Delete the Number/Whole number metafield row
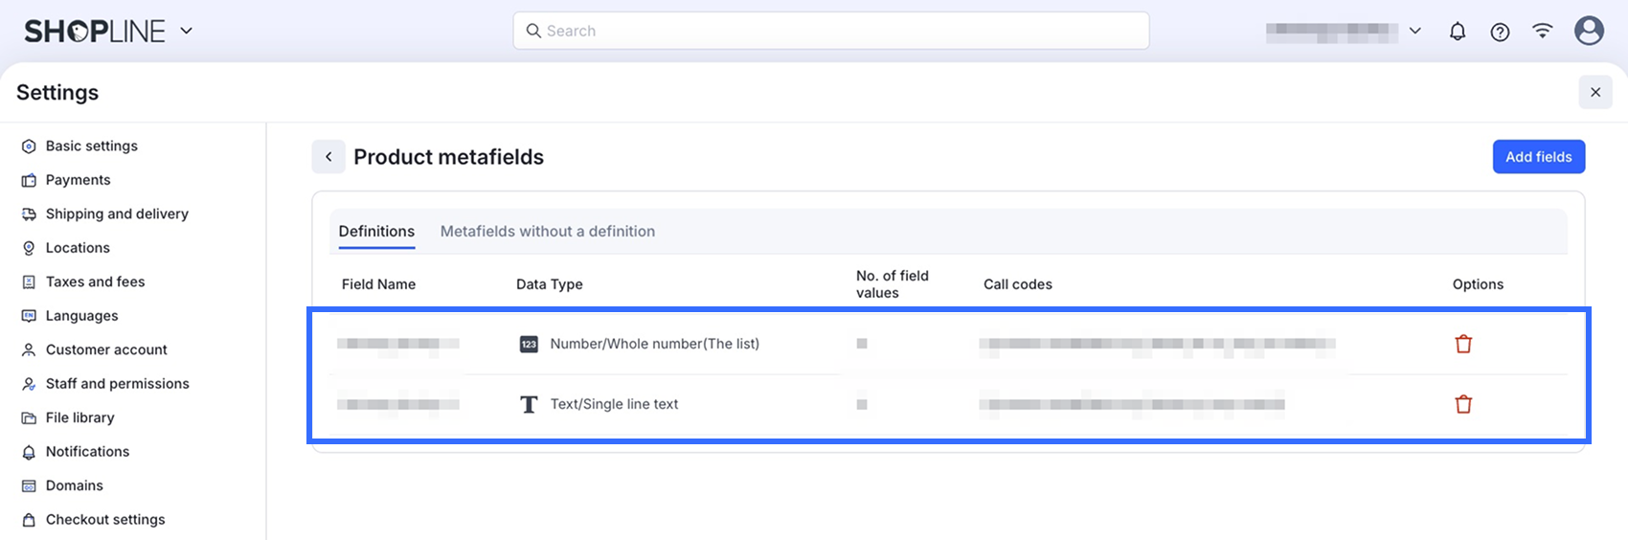This screenshot has height=540, width=1628. pos(1463,344)
